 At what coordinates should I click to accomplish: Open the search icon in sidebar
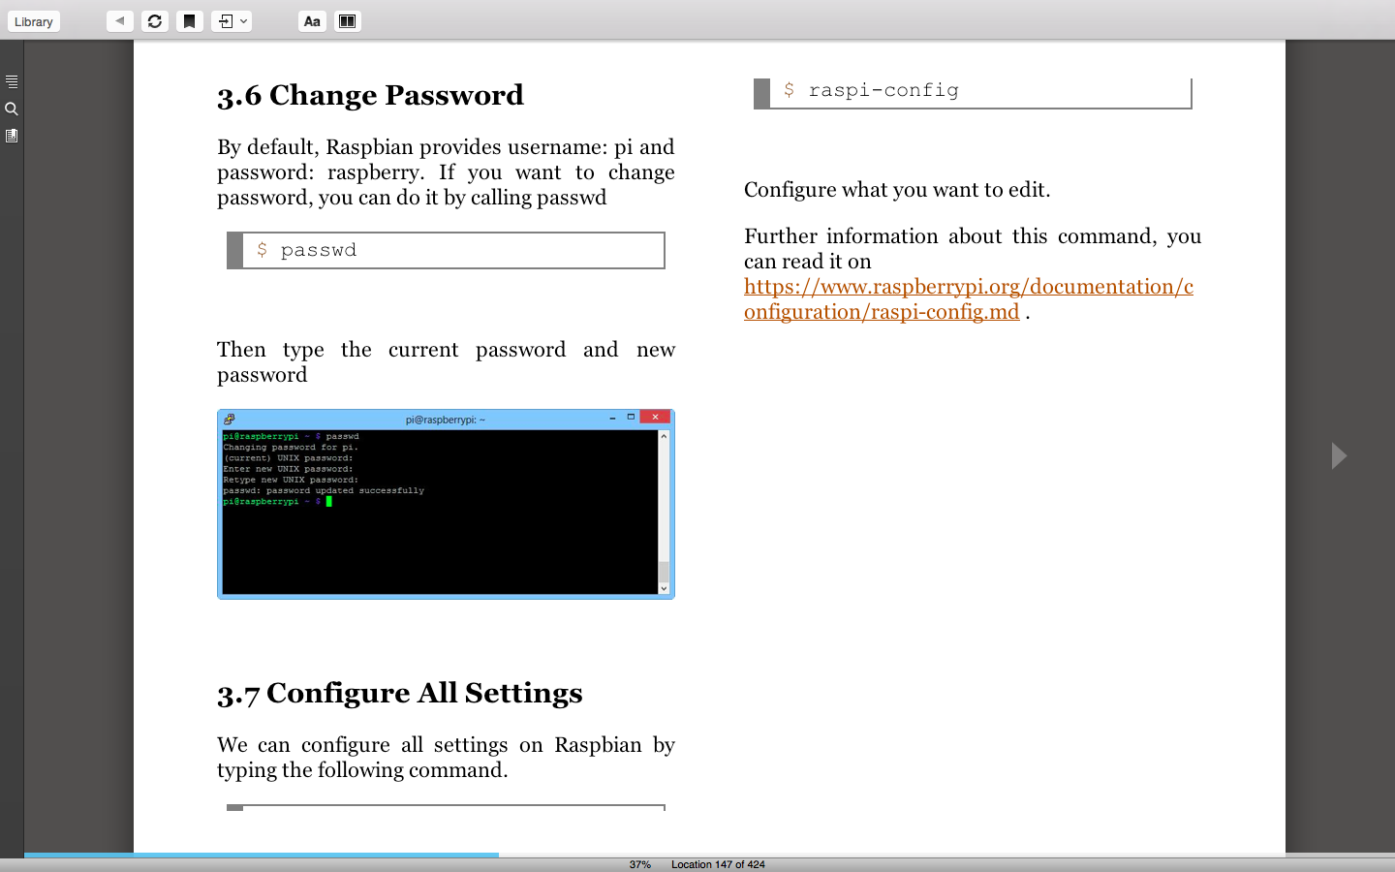pyautogui.click(x=12, y=109)
